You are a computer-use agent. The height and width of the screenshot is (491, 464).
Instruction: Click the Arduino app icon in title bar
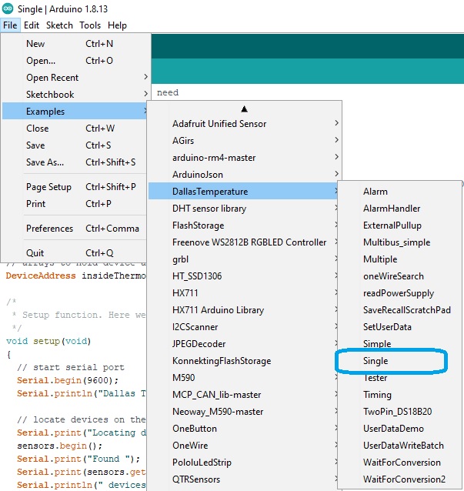[x=8, y=8]
